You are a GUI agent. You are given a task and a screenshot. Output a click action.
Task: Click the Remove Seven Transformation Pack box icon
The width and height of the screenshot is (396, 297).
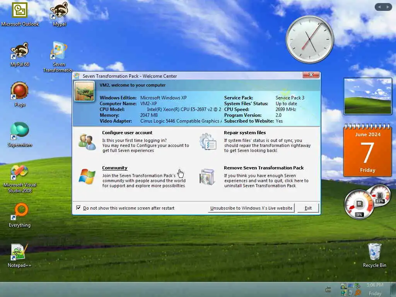pos(207,177)
